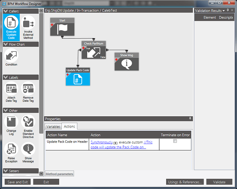Click the Action column header
237x189 pixels.
pos(124,135)
